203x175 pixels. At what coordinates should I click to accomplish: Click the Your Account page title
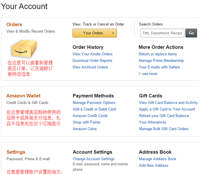point(24,6)
